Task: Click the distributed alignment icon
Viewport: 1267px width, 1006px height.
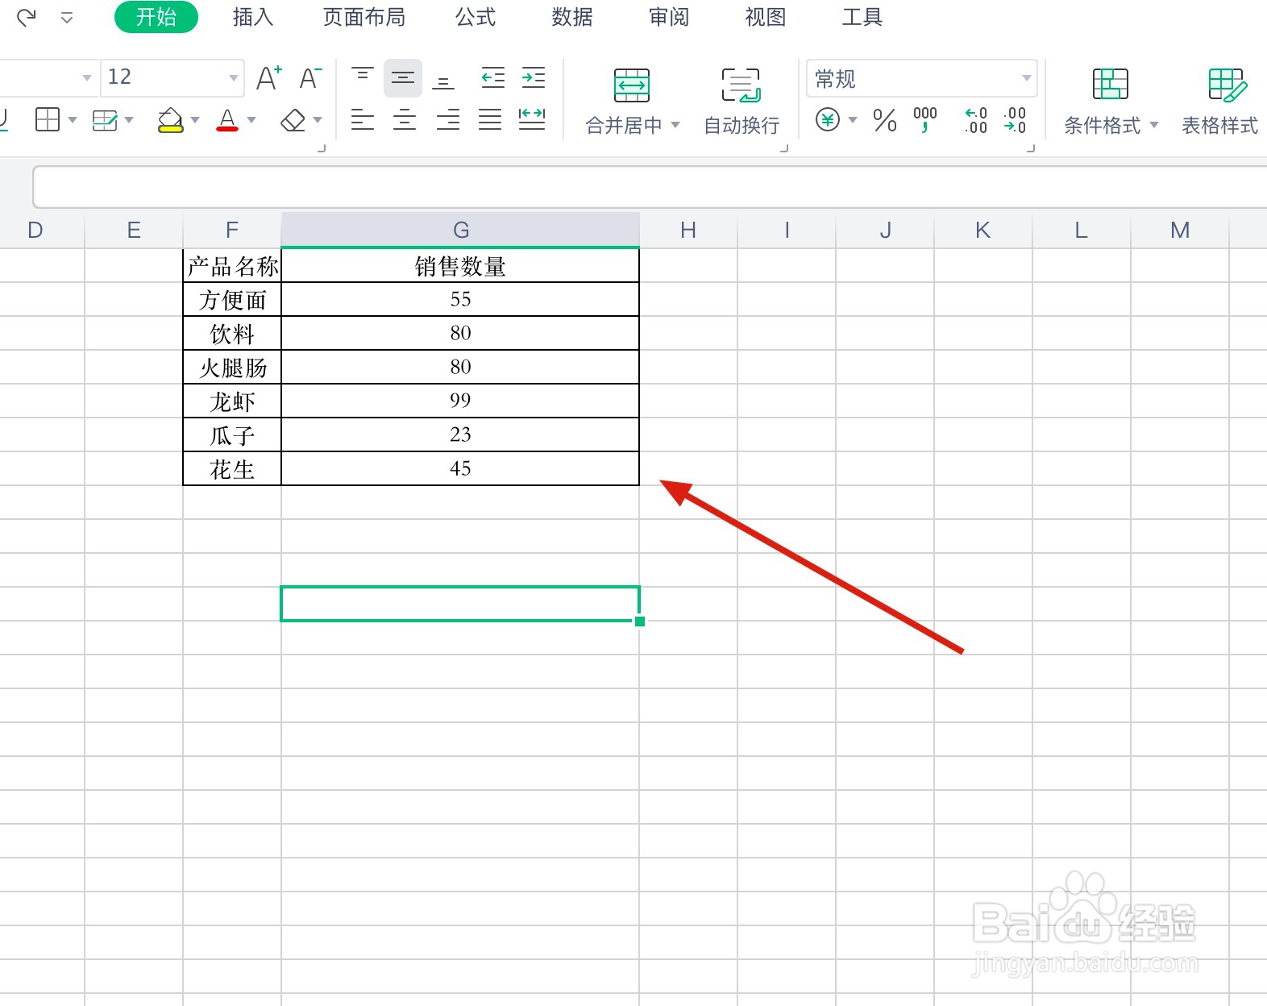Action: [532, 120]
